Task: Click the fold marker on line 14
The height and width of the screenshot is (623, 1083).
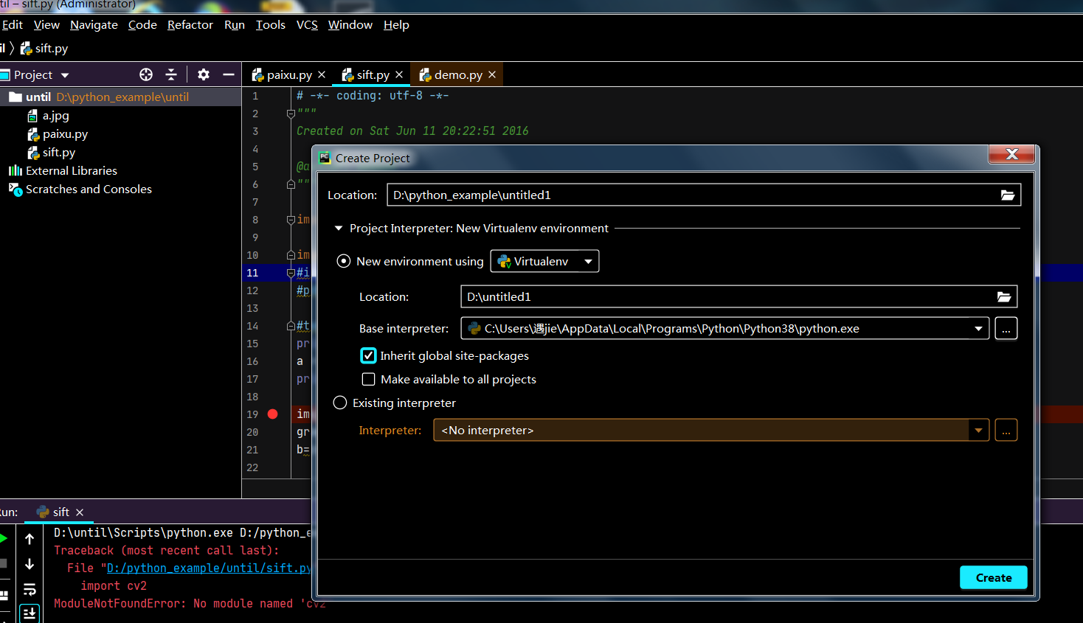Action: pyautogui.click(x=291, y=326)
